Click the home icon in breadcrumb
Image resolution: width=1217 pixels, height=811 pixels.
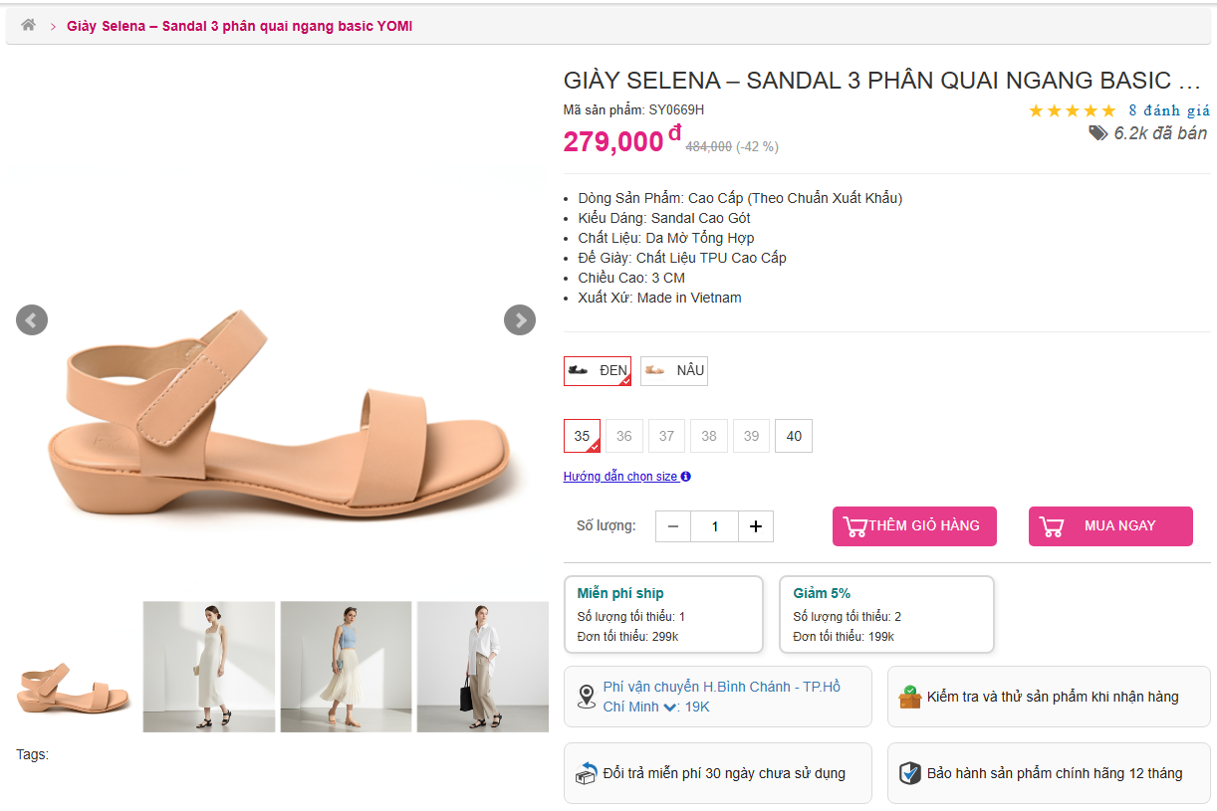(x=28, y=25)
